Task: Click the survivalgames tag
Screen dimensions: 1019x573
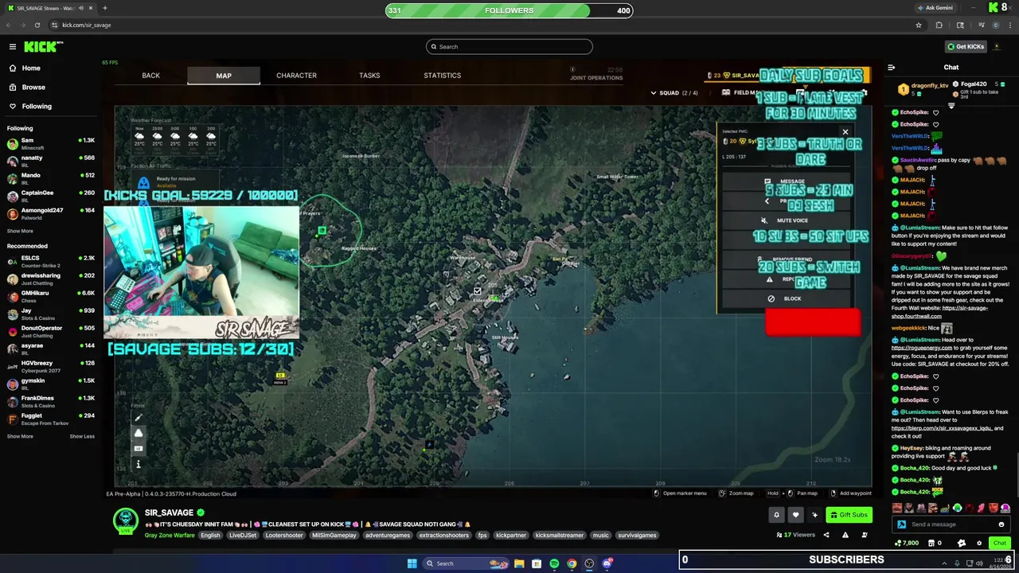Action: tap(637, 536)
